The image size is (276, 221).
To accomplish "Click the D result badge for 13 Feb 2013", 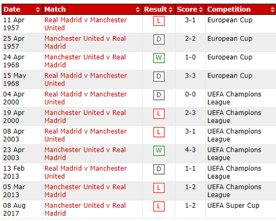I will pyautogui.click(x=159, y=169).
